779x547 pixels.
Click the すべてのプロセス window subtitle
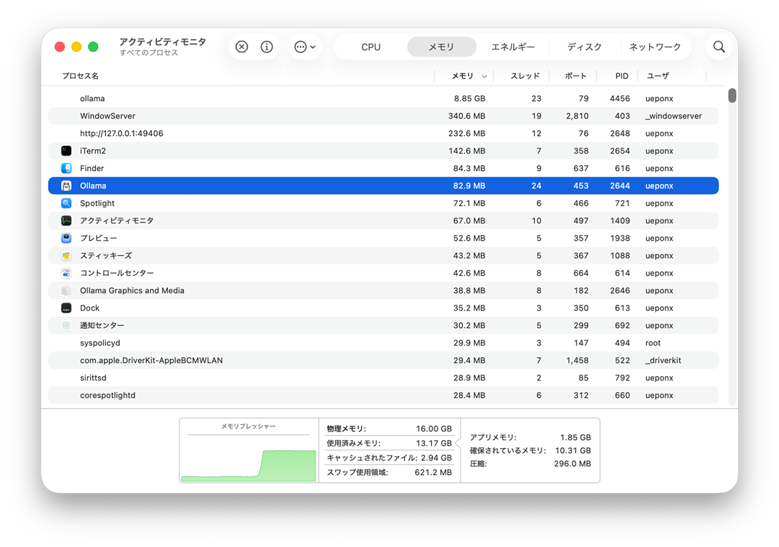point(148,52)
